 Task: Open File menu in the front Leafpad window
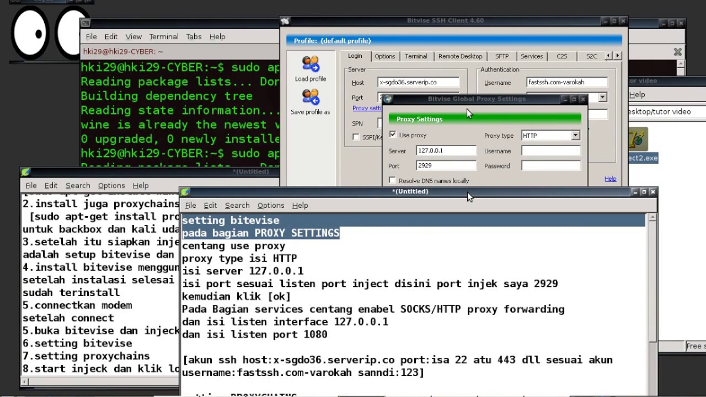pyautogui.click(x=190, y=205)
